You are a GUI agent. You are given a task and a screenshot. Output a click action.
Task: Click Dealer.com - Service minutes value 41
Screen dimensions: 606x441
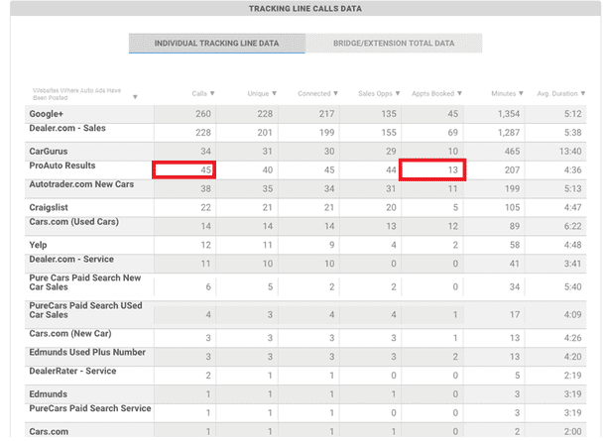coord(515,264)
